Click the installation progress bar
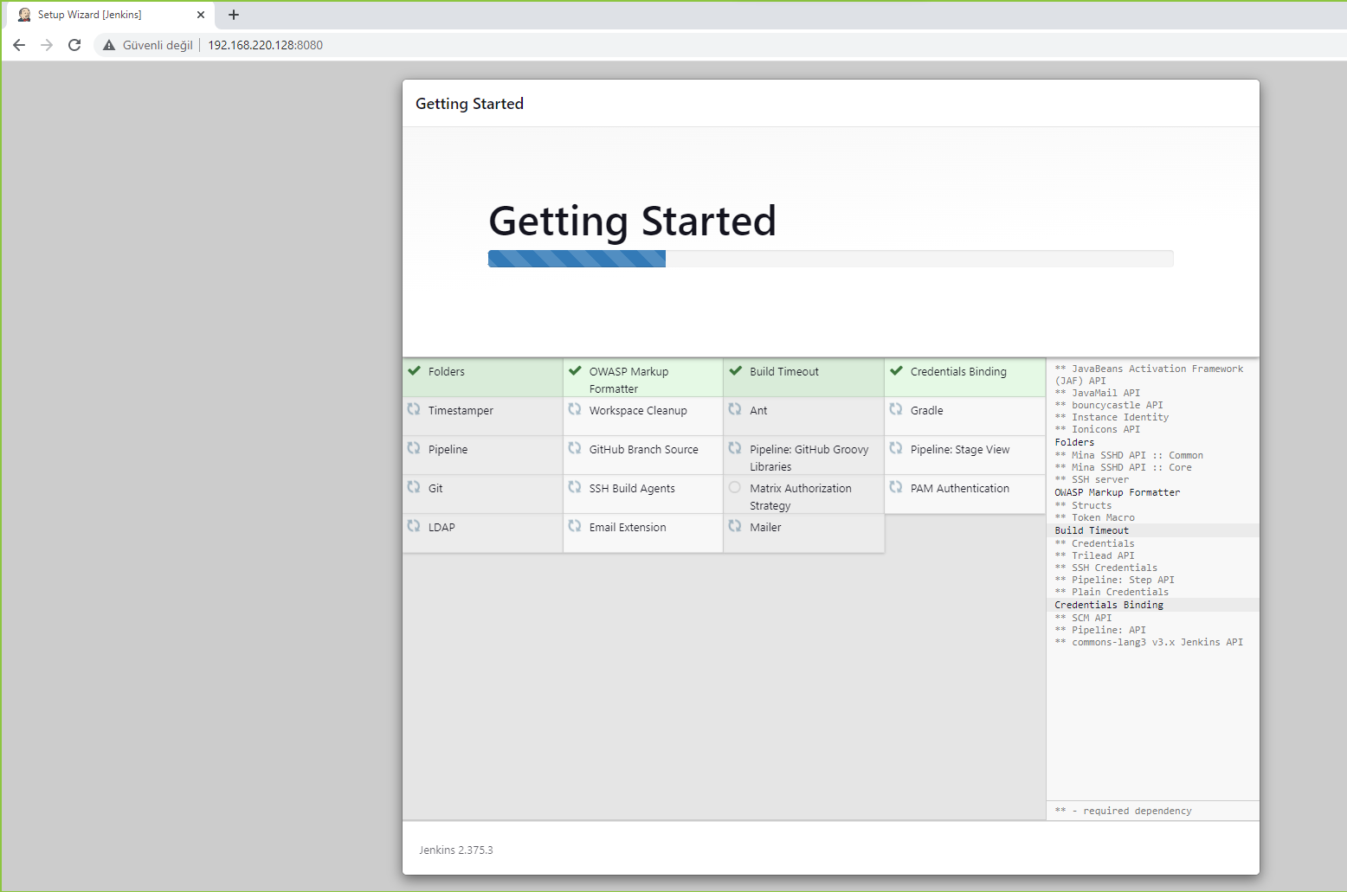1347x892 pixels. click(830, 259)
